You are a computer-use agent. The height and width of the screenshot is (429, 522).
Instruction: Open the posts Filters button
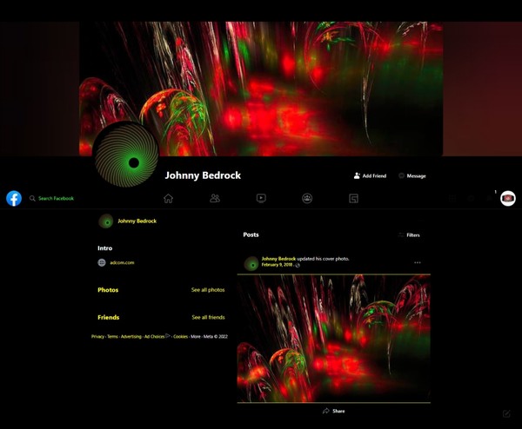(409, 235)
